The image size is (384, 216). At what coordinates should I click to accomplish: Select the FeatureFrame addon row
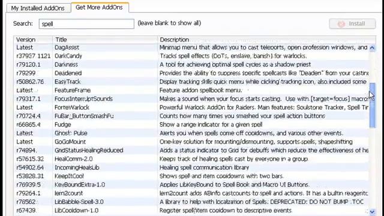click(191, 91)
